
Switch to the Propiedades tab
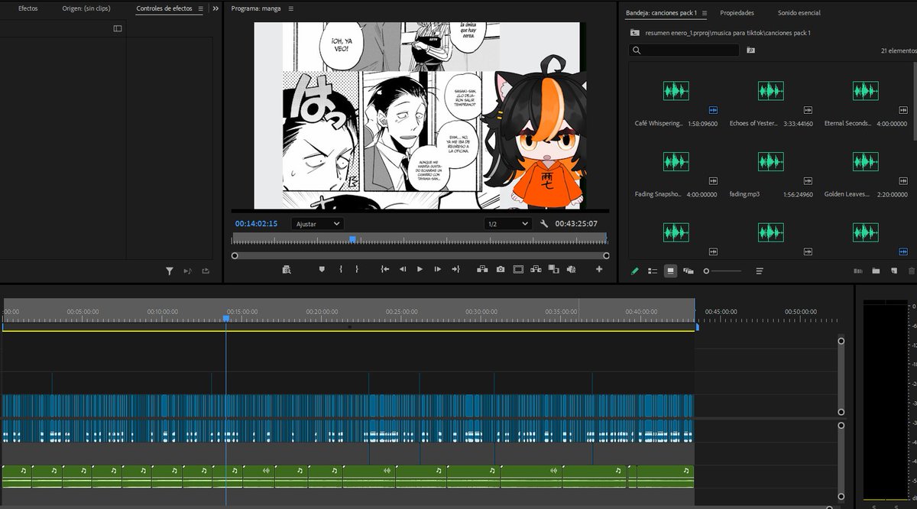737,13
